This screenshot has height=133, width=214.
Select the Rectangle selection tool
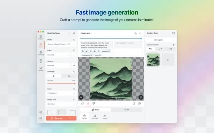point(95,116)
